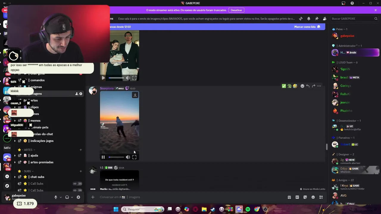This screenshot has height=214, width=381.
Task: React with the laughing emoji
Action: [x=295, y=86]
